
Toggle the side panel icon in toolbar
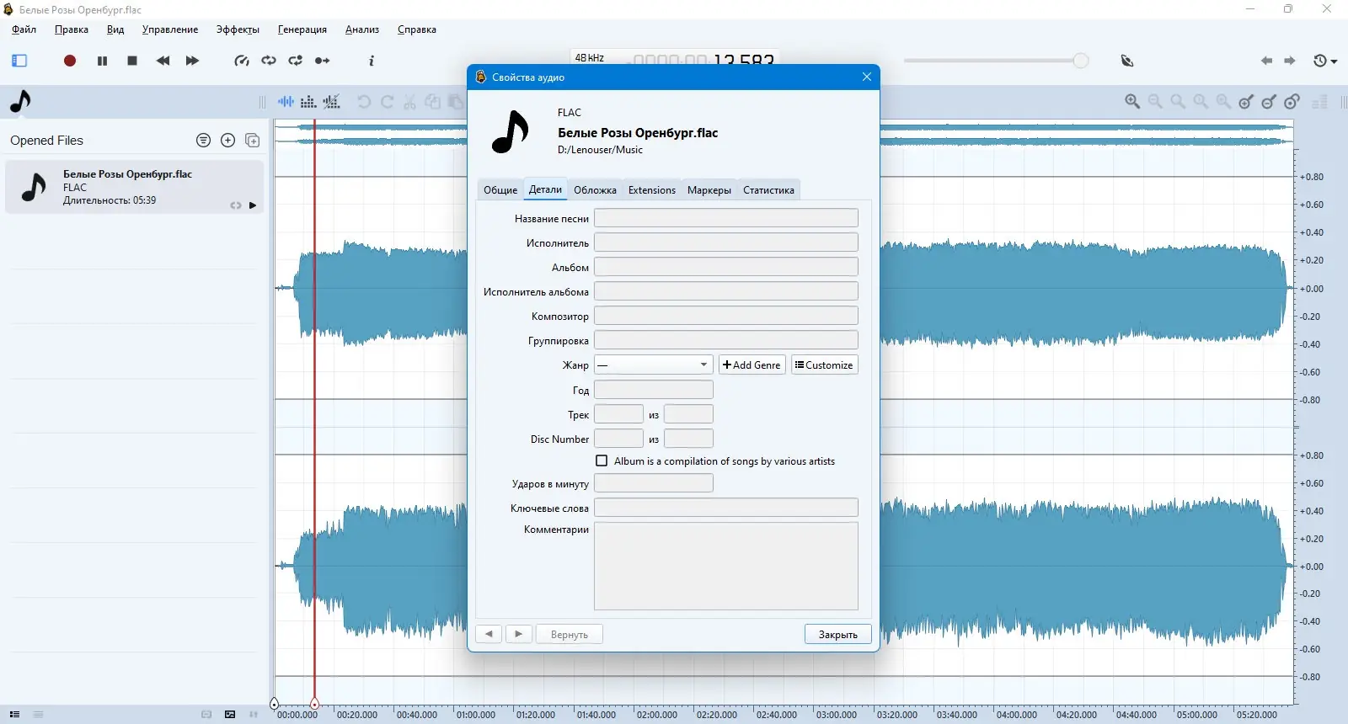pyautogui.click(x=19, y=61)
